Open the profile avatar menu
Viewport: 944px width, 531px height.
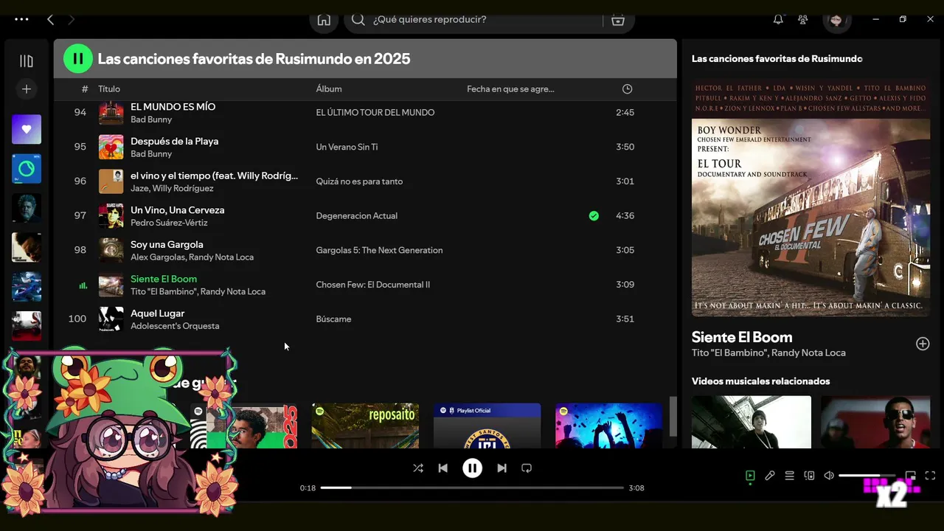click(x=836, y=20)
